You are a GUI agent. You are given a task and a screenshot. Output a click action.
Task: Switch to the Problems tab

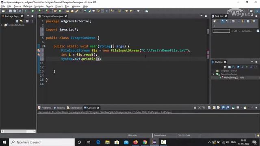pyautogui.click(x=45, y=108)
